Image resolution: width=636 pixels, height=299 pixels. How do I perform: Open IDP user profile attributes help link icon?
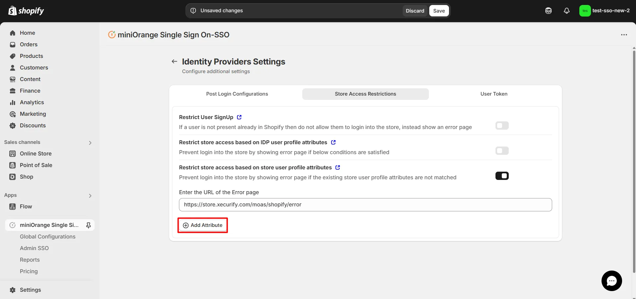333,142
